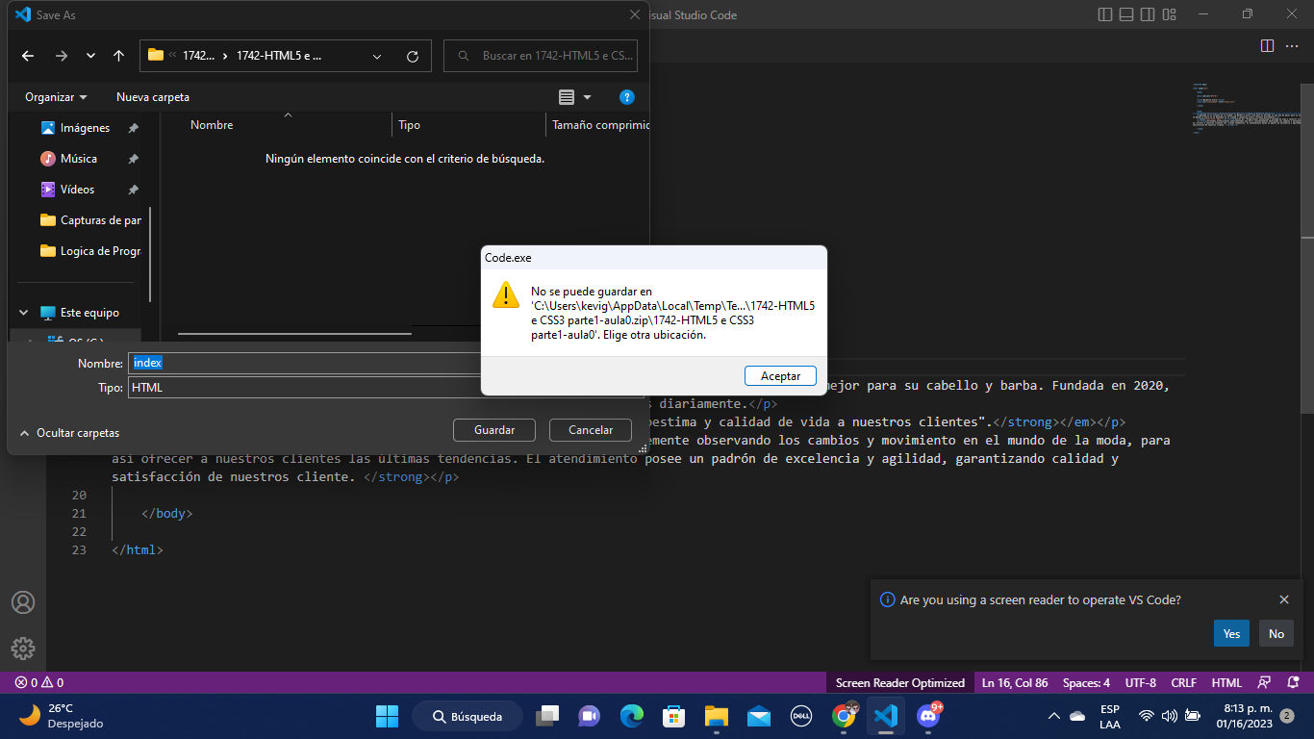Click the 1742-HTML5 breadcrumb path segment
Image resolution: width=1314 pixels, height=739 pixels.
(x=279, y=56)
